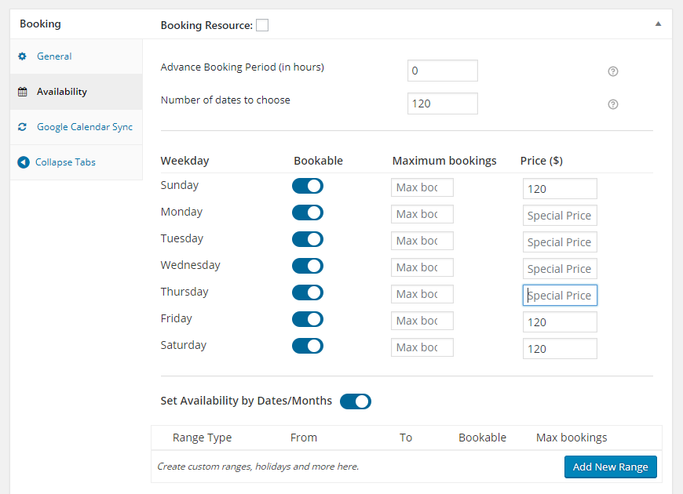Select Wednesday maximum bookings field

pos(422,267)
